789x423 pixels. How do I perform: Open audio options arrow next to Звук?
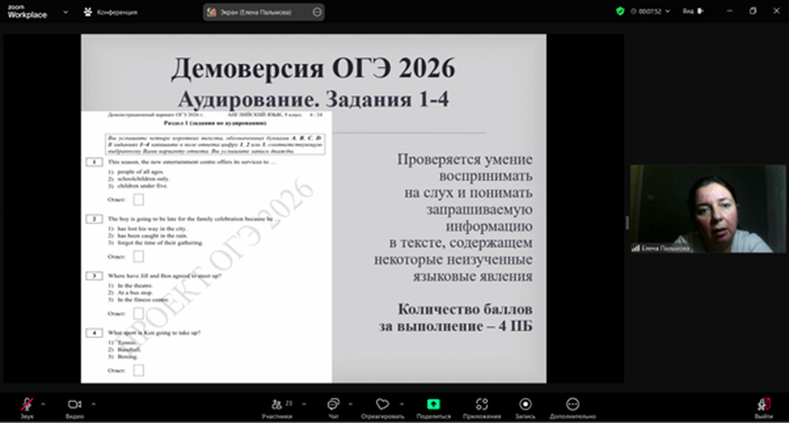coord(43,403)
